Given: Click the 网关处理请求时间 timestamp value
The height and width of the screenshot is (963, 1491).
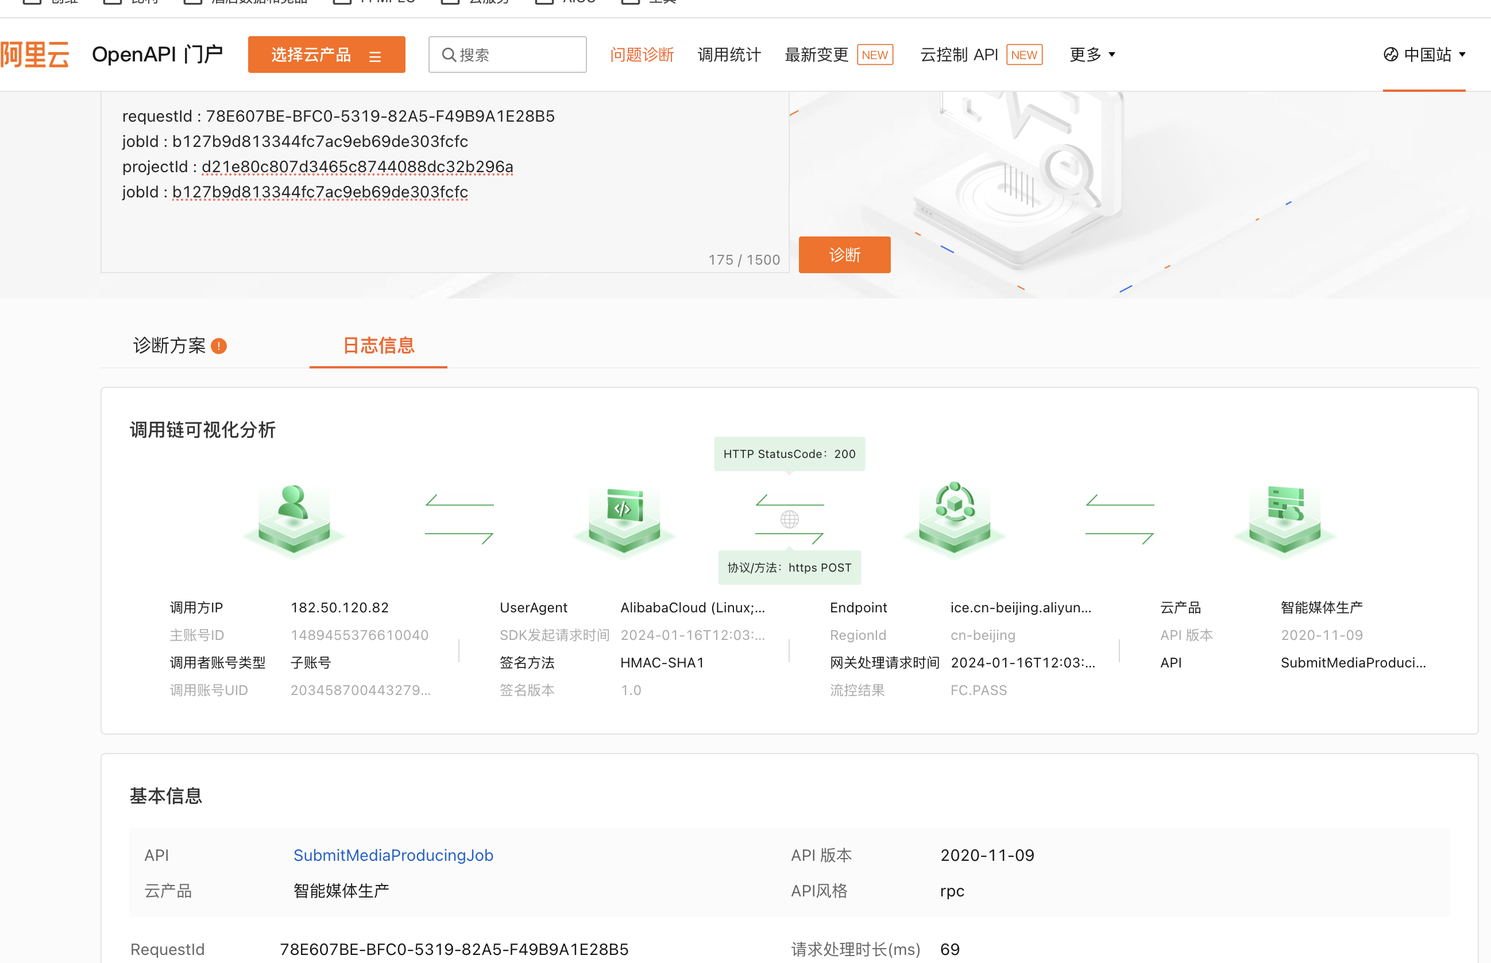Looking at the screenshot, I should pos(1023,663).
